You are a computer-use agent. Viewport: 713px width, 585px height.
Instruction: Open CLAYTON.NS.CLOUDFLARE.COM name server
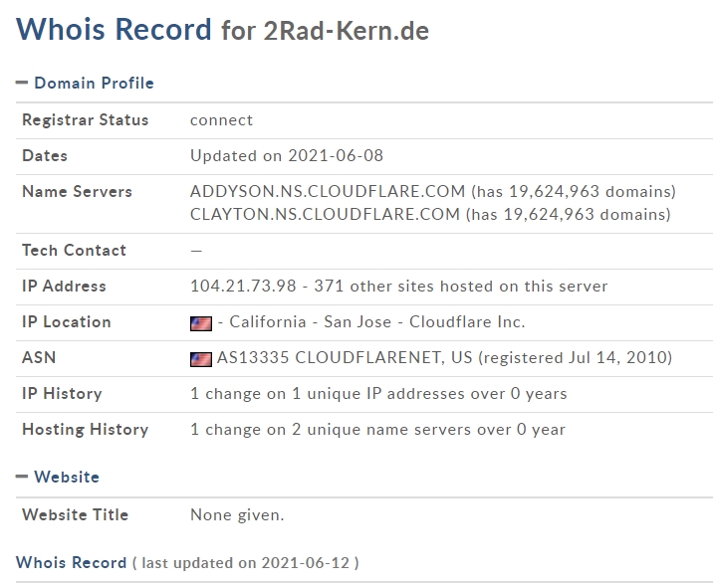click(x=325, y=214)
